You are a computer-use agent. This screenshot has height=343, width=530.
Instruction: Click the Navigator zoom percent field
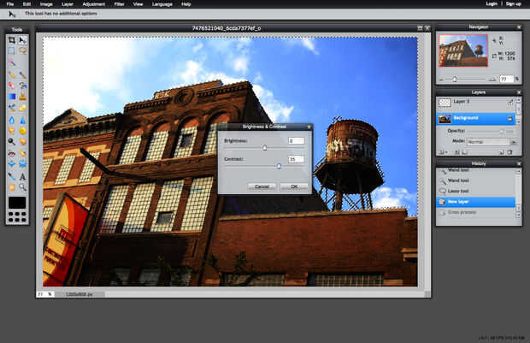[x=506, y=80]
